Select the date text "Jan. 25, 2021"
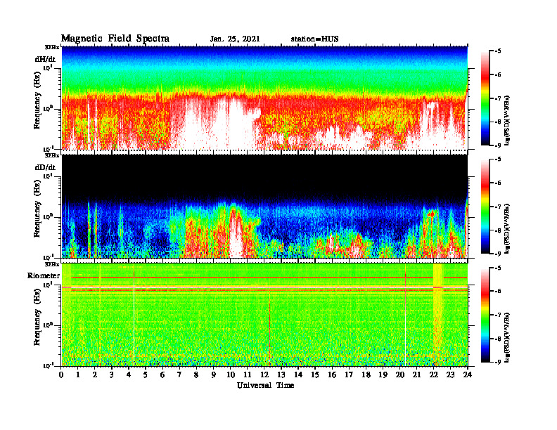This screenshot has height=430, width=557. point(235,39)
